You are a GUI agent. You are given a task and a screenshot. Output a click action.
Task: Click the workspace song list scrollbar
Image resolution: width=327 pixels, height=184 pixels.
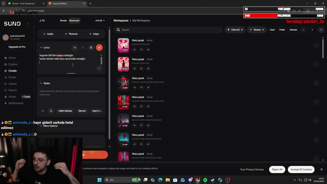[323, 49]
